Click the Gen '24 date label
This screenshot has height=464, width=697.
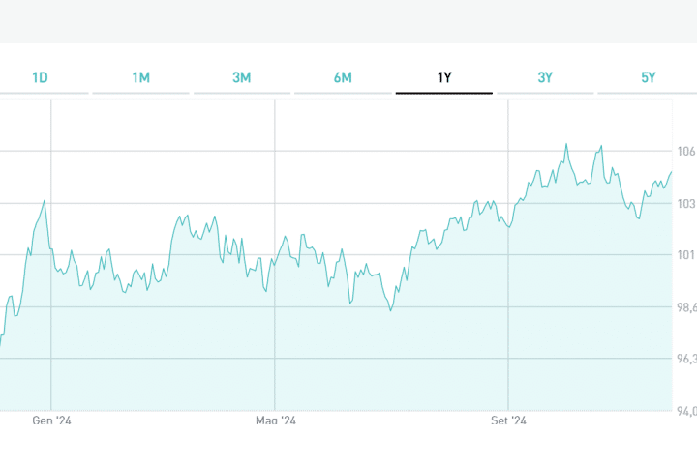pos(52,420)
